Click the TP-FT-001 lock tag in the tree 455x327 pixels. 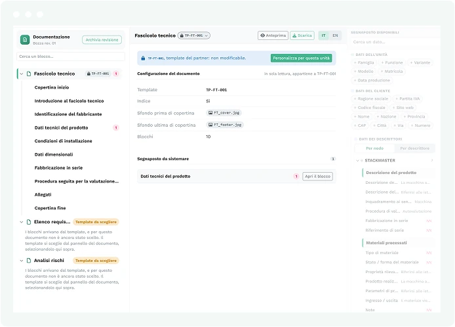click(98, 74)
